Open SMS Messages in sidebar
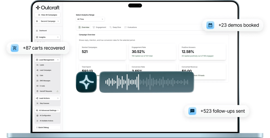 click(45, 81)
